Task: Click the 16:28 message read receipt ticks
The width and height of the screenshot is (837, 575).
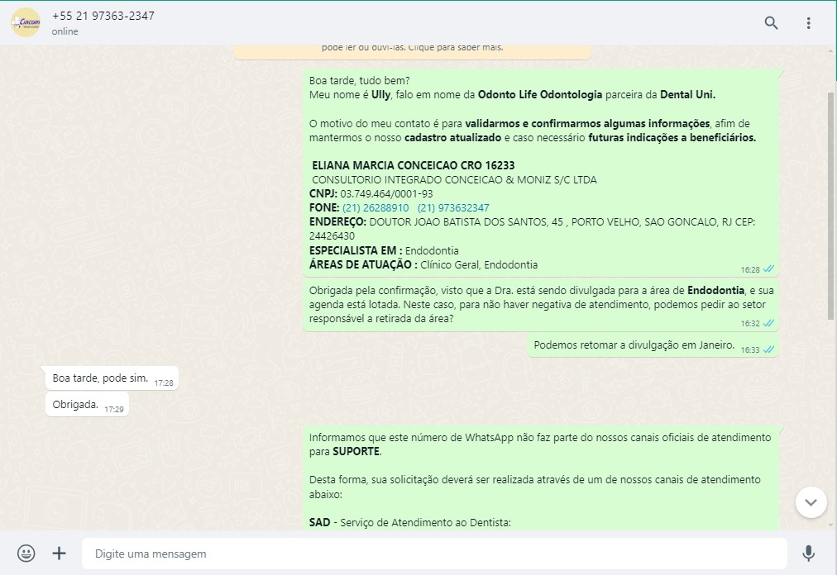Action: click(x=768, y=268)
